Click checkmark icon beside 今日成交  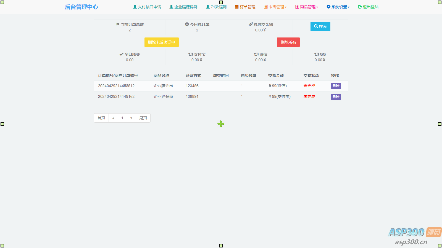[x=122, y=54]
